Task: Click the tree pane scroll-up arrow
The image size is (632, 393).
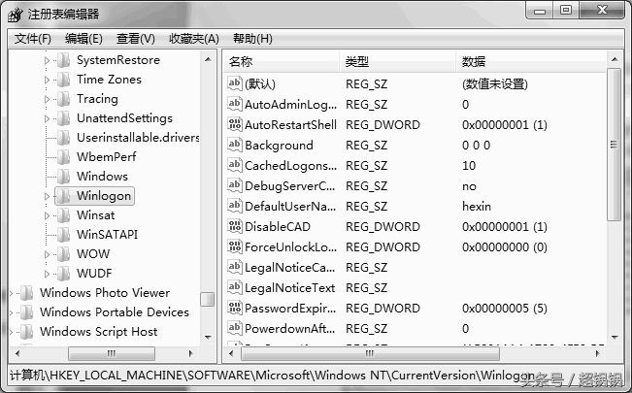Action: point(208,59)
